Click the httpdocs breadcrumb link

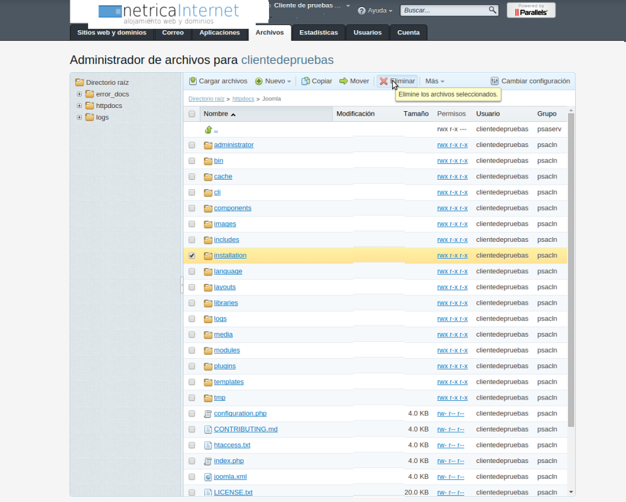click(243, 99)
